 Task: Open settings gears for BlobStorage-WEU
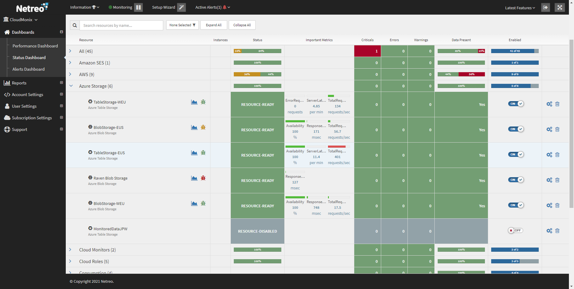(549, 205)
